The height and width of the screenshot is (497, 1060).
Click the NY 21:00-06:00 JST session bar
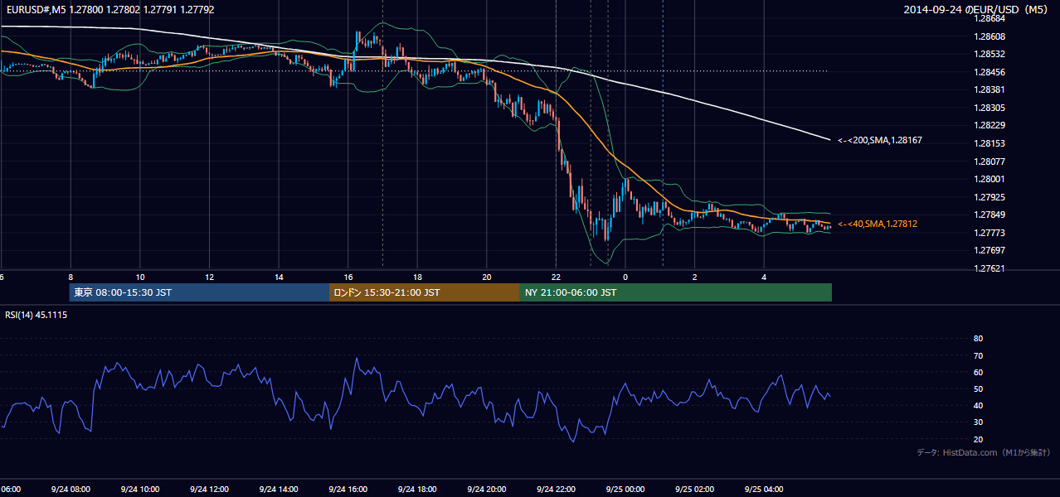[676, 292]
